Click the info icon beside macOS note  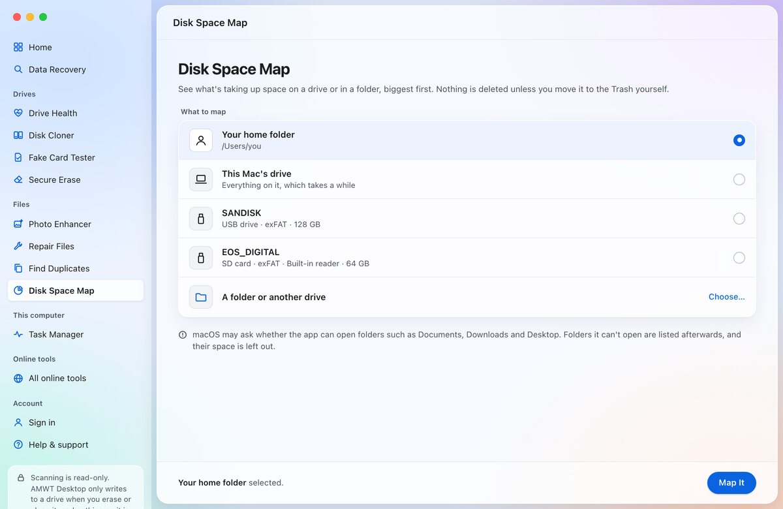tap(183, 335)
